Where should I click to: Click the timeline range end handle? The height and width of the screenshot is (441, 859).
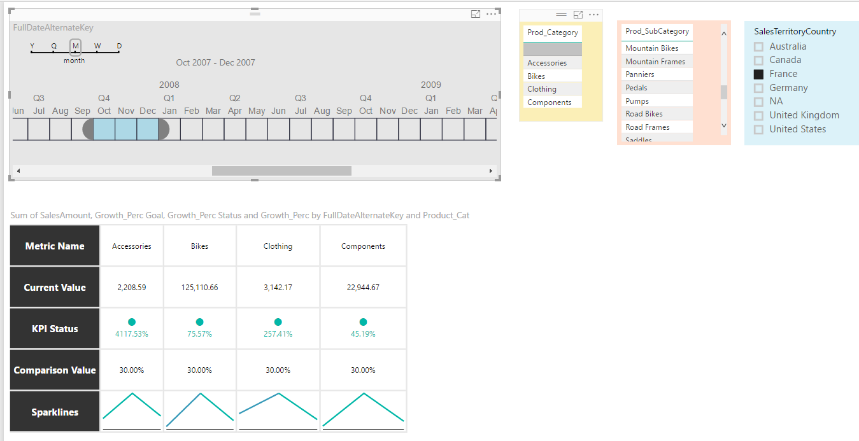coord(164,129)
